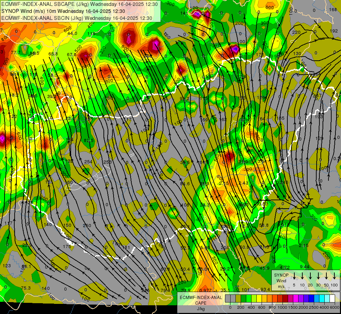Select the deep blue swatch left of the 2500 mark
The width and height of the screenshot is (341, 314).
point(312,298)
